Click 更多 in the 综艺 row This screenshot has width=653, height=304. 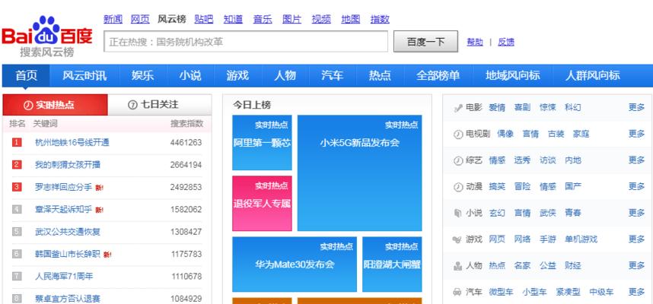coord(636,160)
